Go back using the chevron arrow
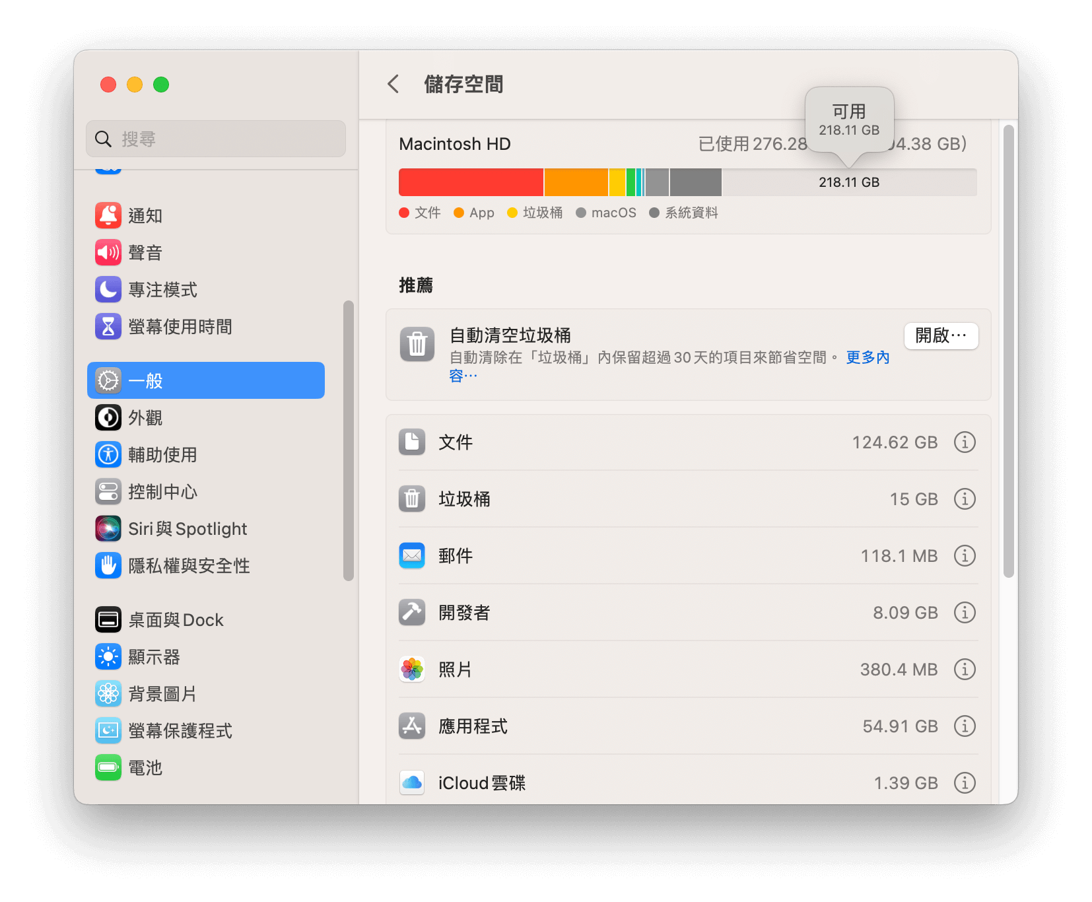 393,84
